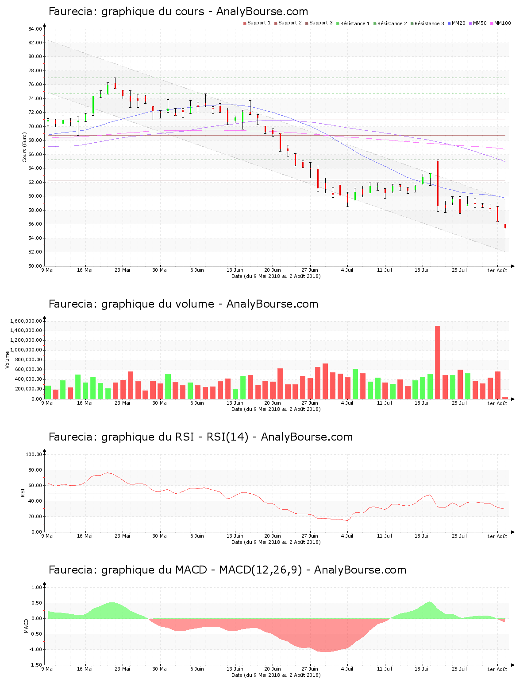Click the blue swatch beside MM20
This screenshot has width=531, height=687.
449,23
